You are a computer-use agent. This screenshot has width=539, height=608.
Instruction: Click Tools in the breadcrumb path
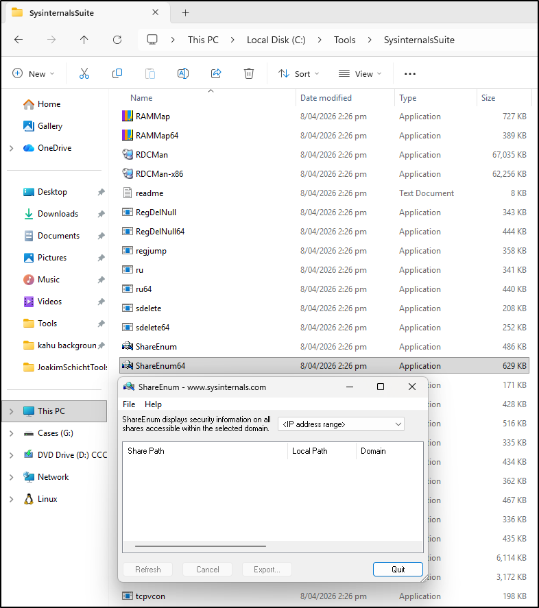click(x=344, y=40)
